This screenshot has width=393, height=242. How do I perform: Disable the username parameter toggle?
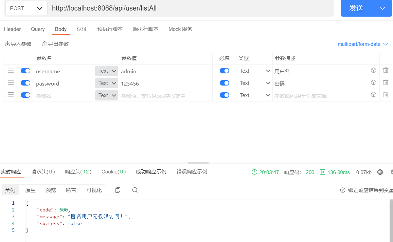pos(25,71)
